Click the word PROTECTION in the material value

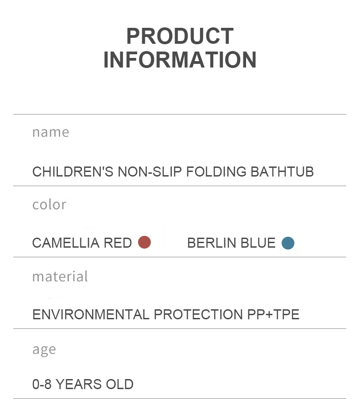click(197, 314)
